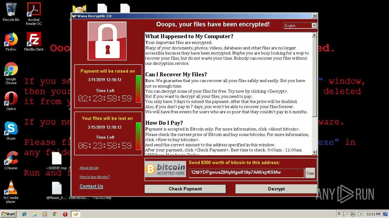Click the Decrypt button
The image size is (389, 218).
[276, 189]
